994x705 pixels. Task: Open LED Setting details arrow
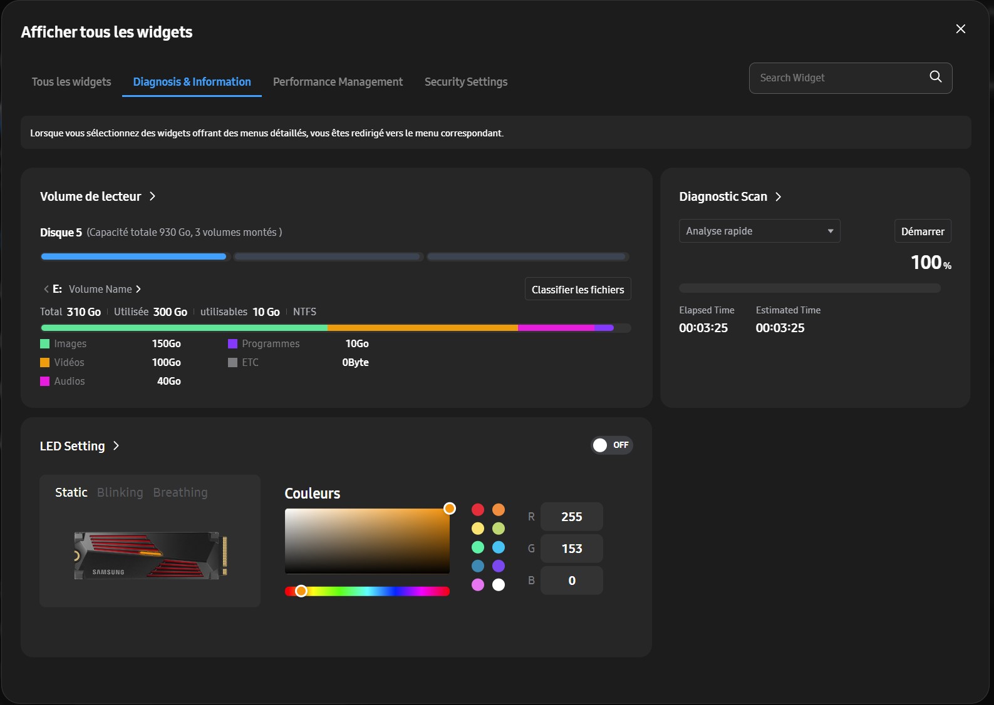pos(116,446)
